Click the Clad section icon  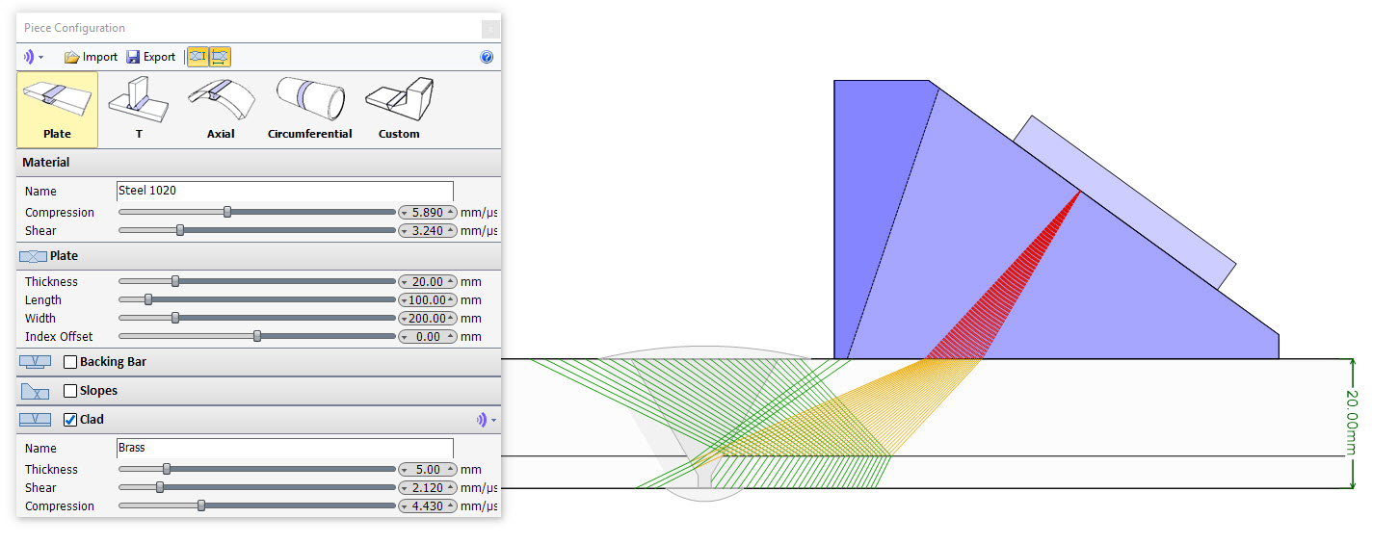(x=36, y=420)
